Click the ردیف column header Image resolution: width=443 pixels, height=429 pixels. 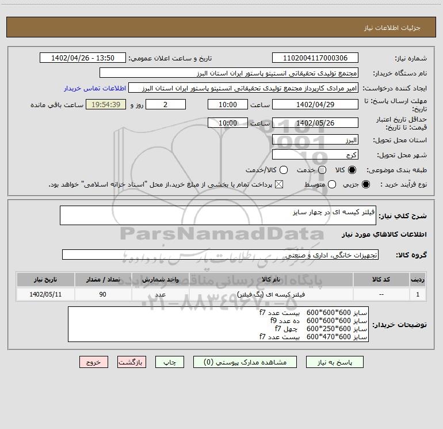[418, 279]
